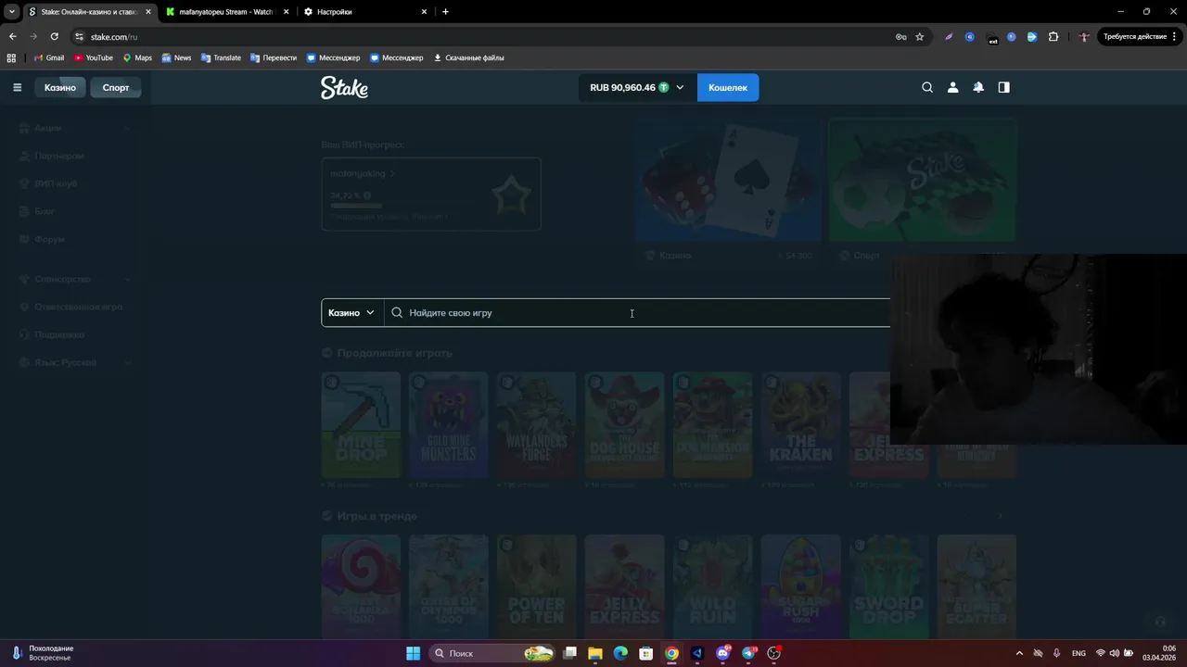
Task: Open Microsoft Store from taskbar
Action: point(645,653)
